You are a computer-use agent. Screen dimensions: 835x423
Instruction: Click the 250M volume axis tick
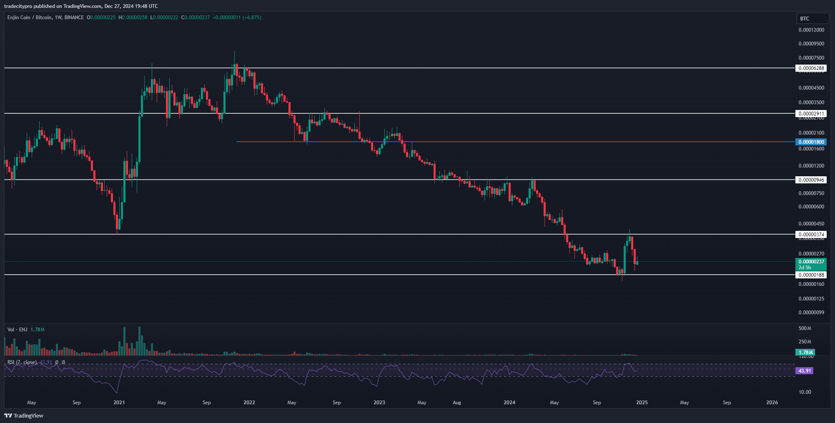pos(805,342)
